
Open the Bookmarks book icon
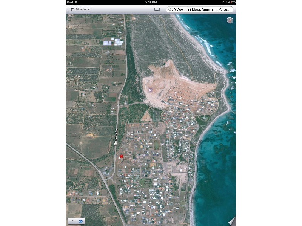tap(157, 9)
